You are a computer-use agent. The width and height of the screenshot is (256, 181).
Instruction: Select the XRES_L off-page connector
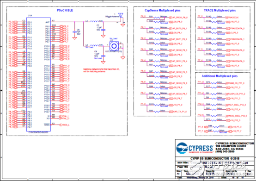coord(65,125)
